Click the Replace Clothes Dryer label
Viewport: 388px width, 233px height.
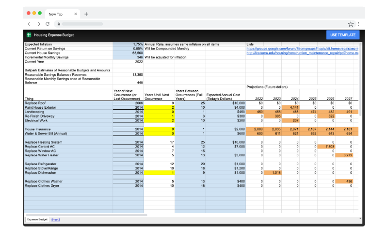coord(42,186)
